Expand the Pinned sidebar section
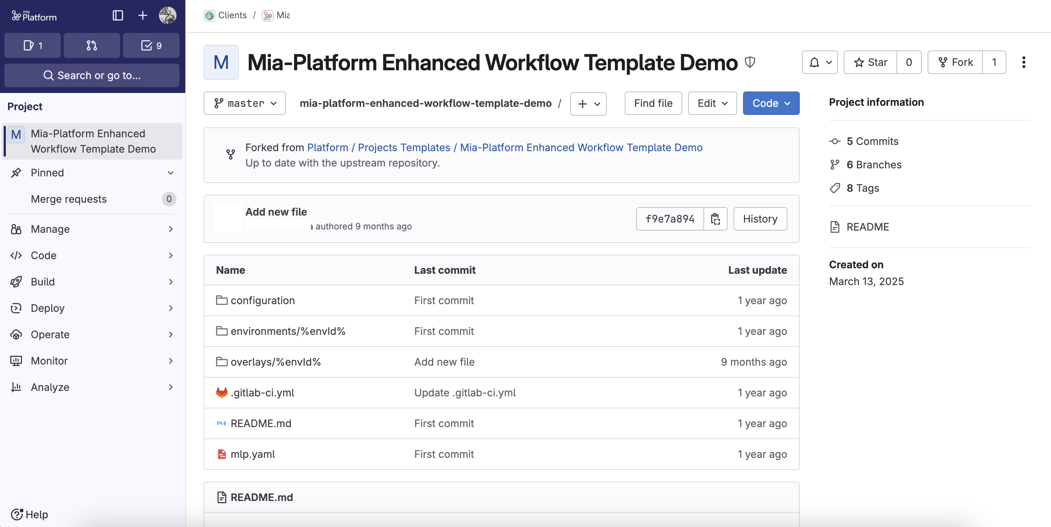Screen dimensions: 1051x527 click(92, 173)
